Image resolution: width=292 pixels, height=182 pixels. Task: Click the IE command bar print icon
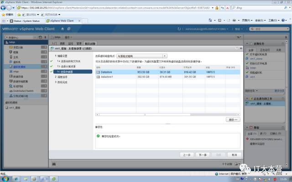(x=234, y=20)
